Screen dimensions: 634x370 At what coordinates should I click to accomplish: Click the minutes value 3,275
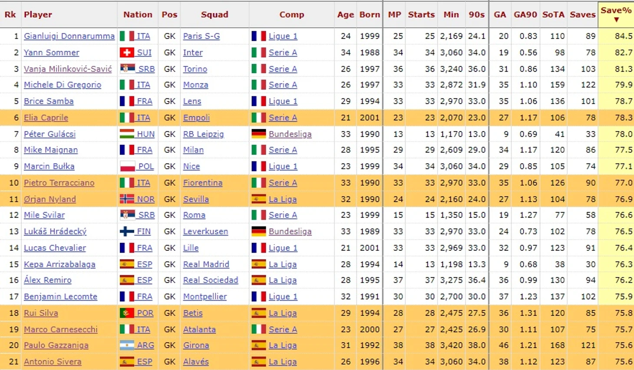tap(451, 280)
